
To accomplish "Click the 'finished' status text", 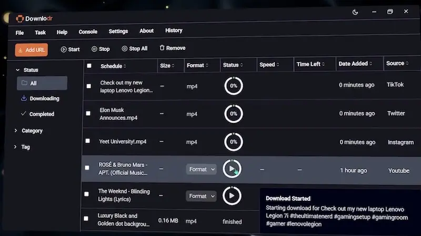I will [x=232, y=222].
